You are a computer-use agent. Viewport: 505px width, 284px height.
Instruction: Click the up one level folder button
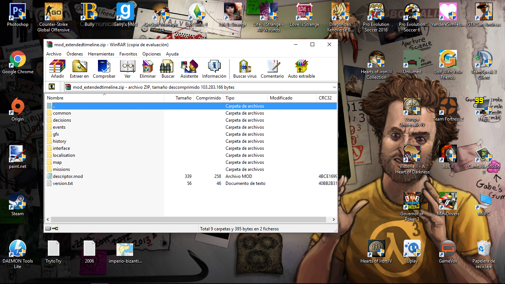52,87
